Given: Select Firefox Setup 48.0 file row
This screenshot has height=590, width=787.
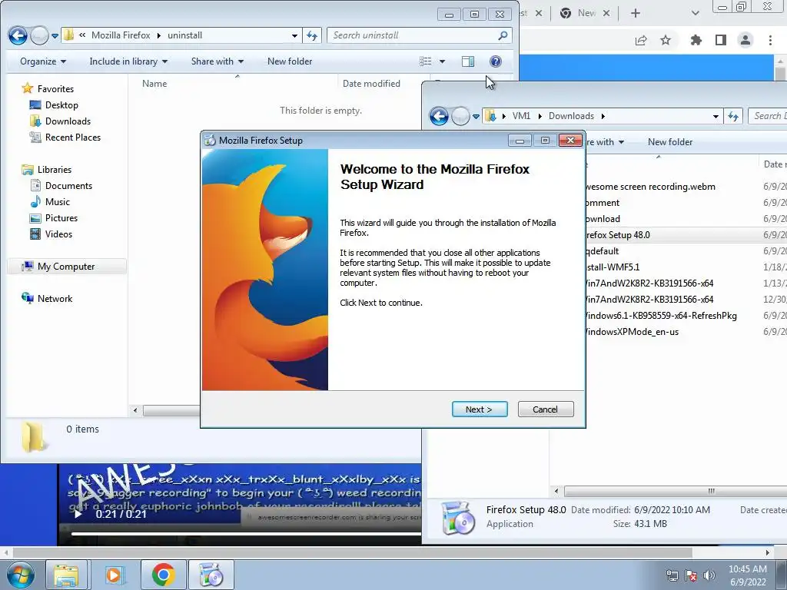Looking at the screenshot, I should coord(686,235).
